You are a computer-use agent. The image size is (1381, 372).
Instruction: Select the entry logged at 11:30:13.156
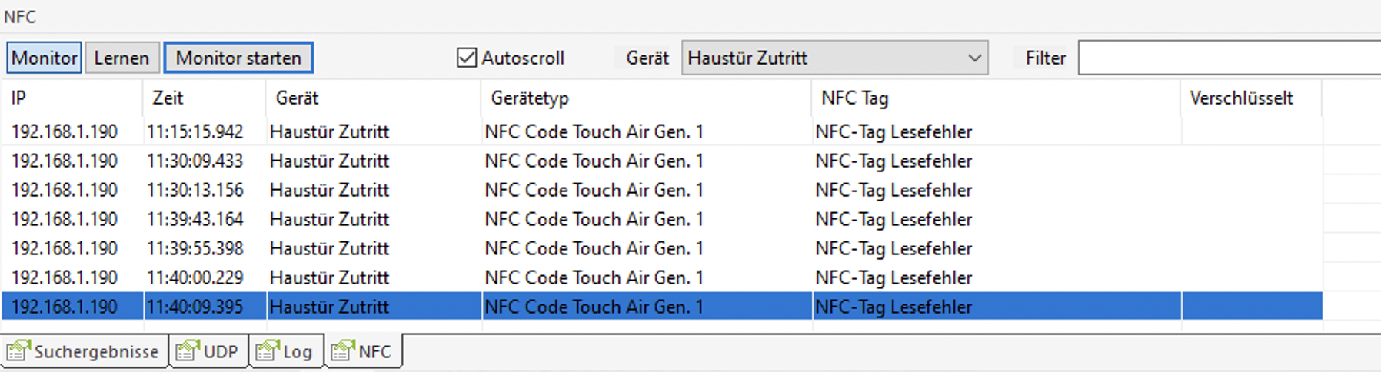195,191
